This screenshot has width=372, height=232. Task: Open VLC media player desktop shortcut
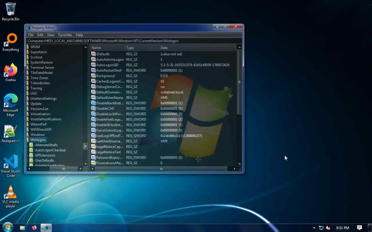tap(11, 197)
